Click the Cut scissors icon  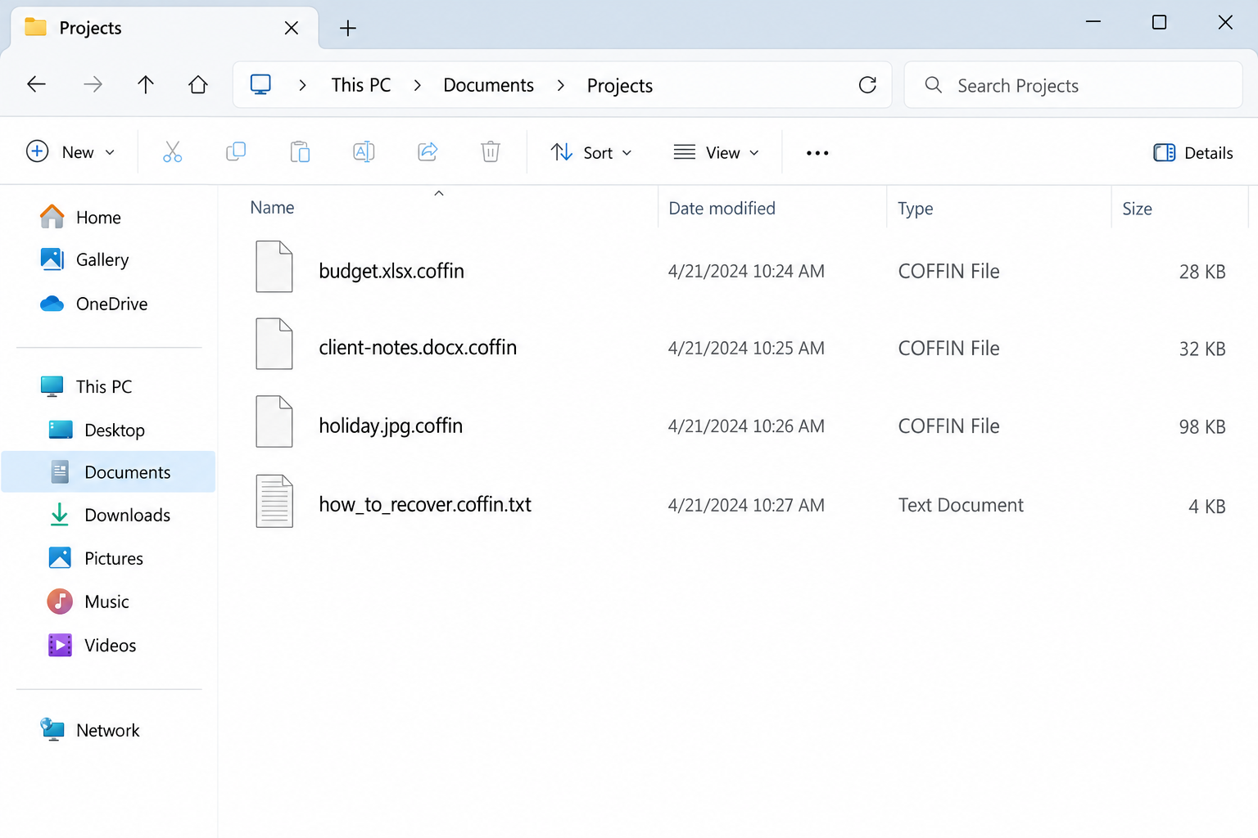172,152
